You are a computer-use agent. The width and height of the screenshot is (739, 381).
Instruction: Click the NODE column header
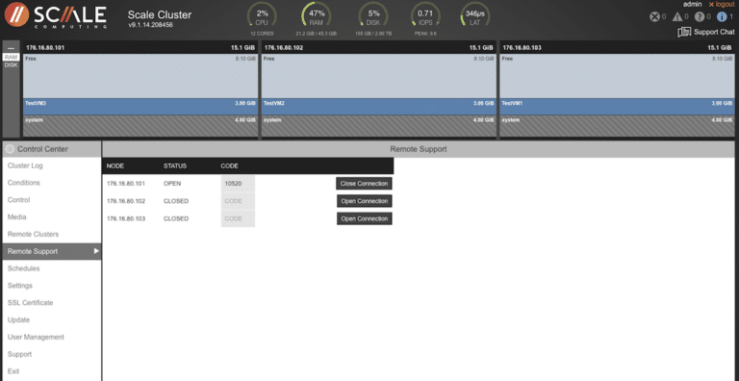click(x=115, y=166)
